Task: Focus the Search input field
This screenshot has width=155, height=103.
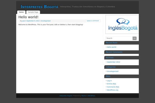Action: [x=119, y=38]
